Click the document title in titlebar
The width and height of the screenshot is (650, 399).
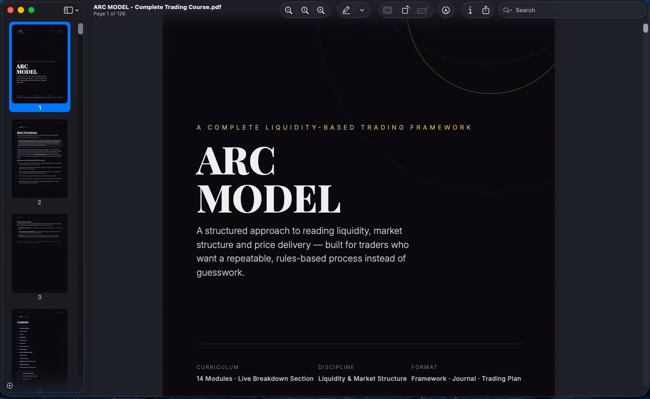(158, 7)
